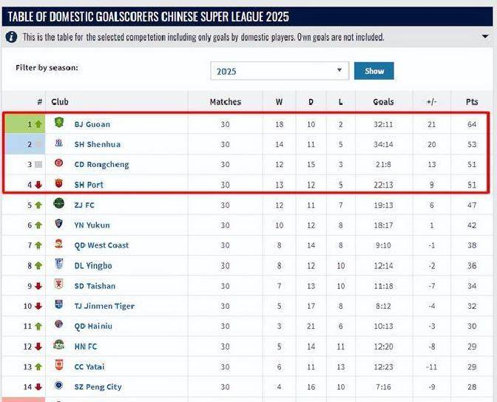
Task: Open the TJ Jinmen Tiger club link
Action: pyautogui.click(x=104, y=306)
